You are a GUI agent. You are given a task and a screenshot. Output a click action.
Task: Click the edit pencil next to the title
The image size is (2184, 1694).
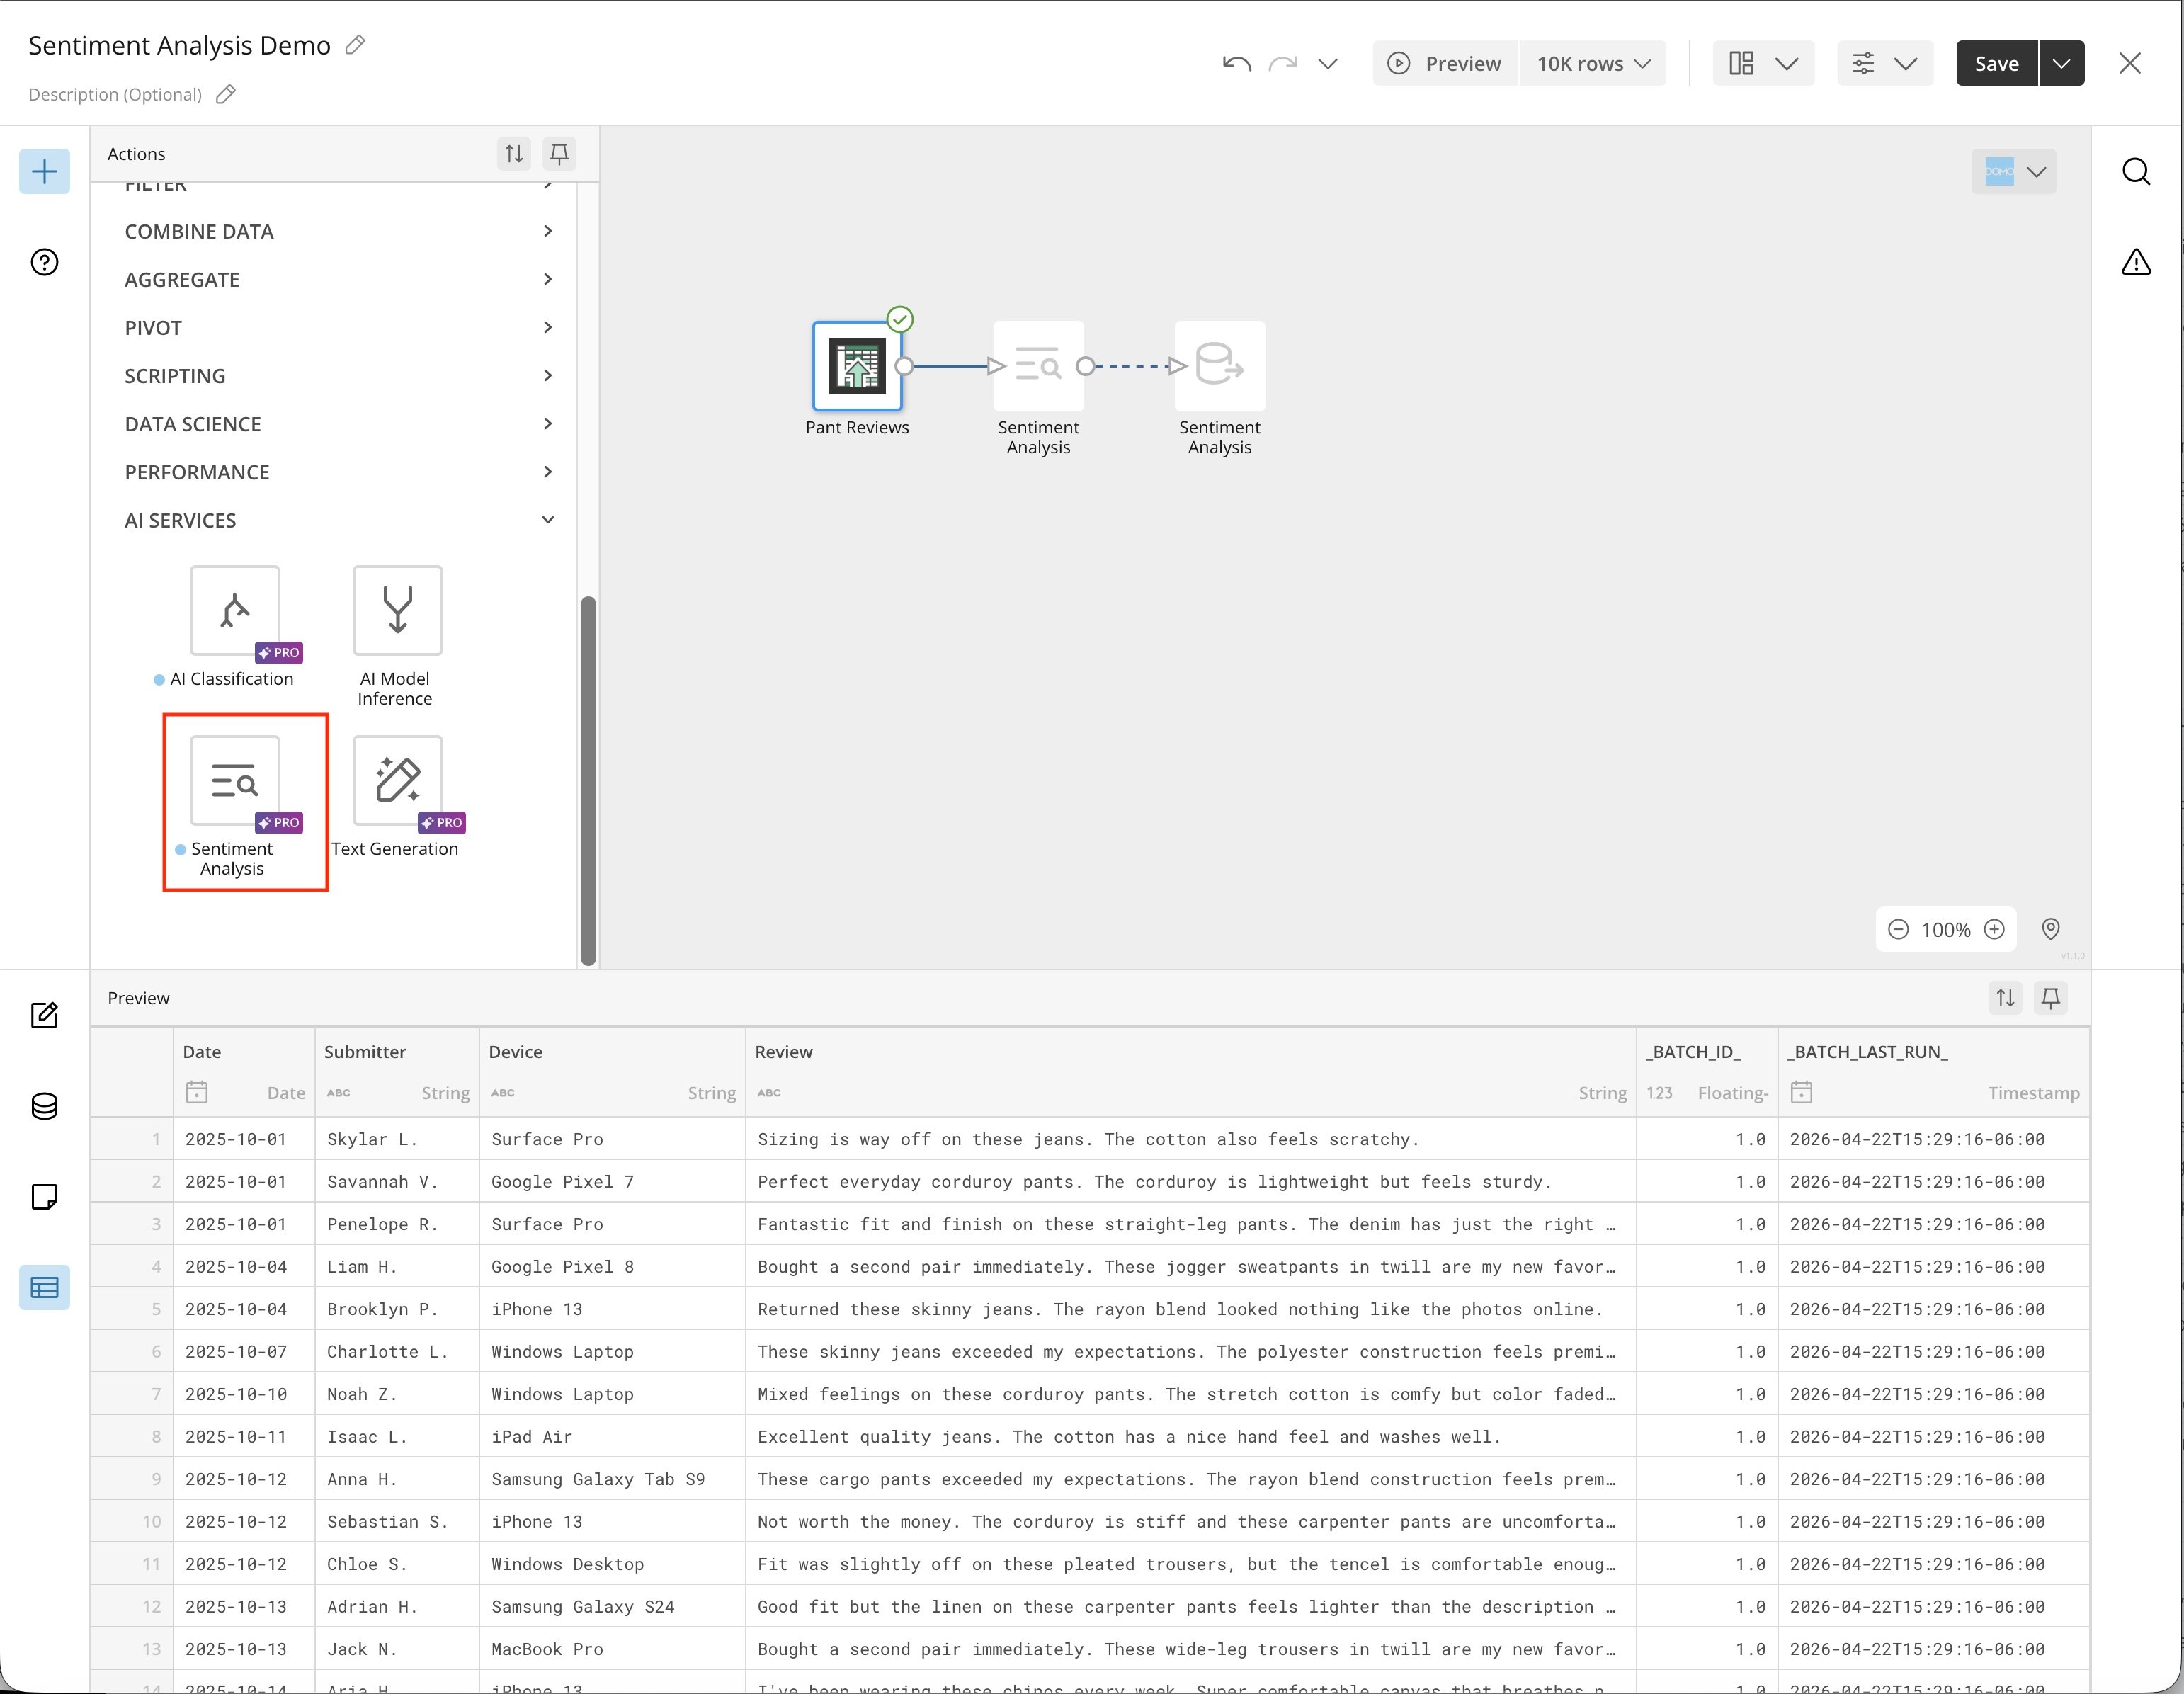[x=355, y=45]
